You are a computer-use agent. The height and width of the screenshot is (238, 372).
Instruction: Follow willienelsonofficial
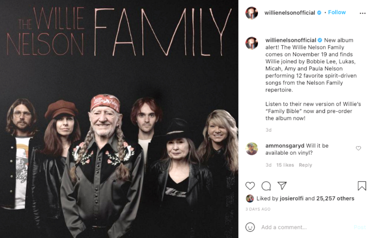337,12
